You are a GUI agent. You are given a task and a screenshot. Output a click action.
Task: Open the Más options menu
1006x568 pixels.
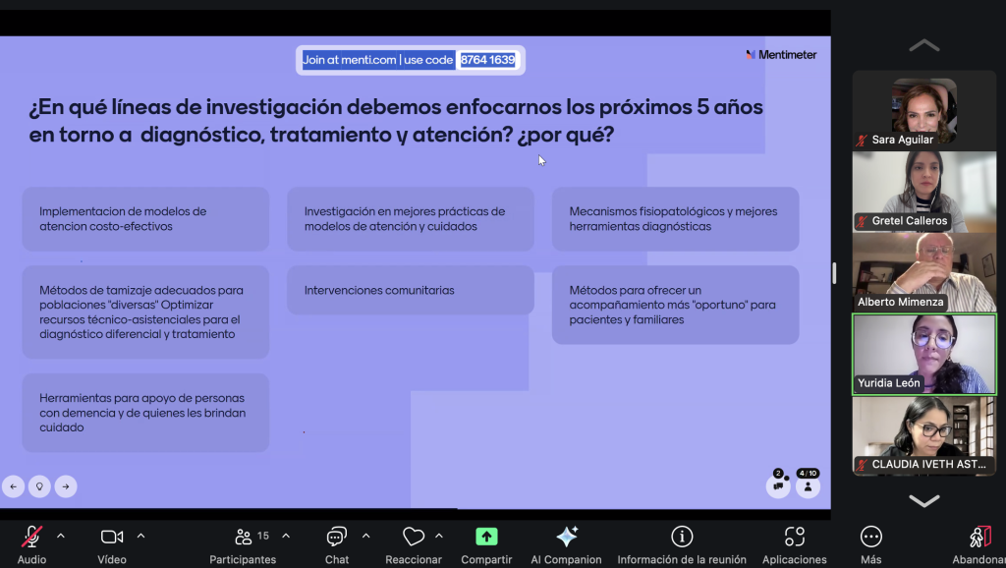pyautogui.click(x=870, y=537)
